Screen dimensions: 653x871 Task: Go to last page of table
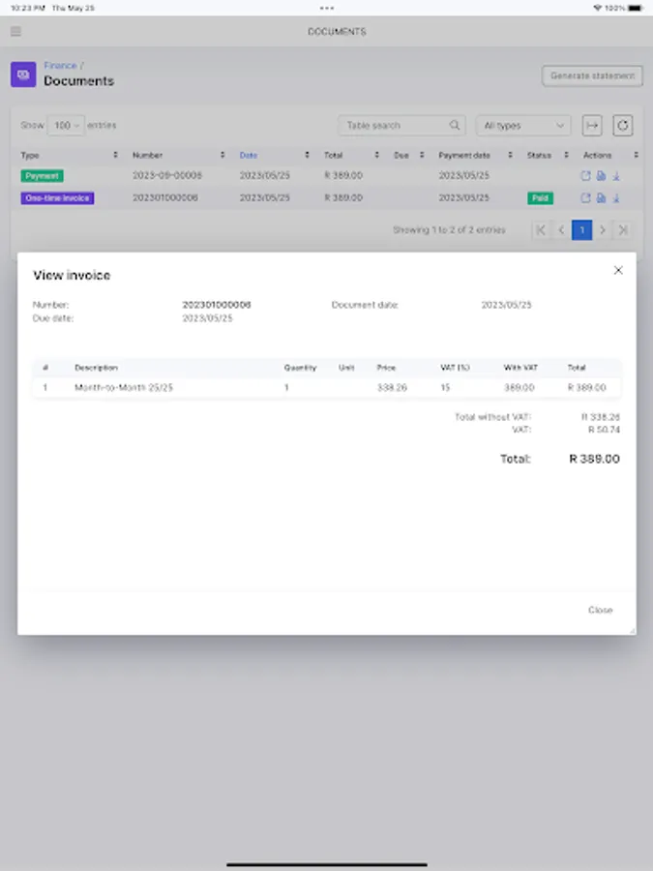623,230
